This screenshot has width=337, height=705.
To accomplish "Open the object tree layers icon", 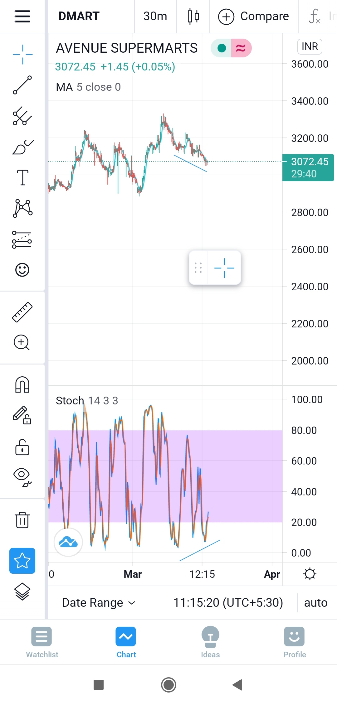I will [22, 592].
